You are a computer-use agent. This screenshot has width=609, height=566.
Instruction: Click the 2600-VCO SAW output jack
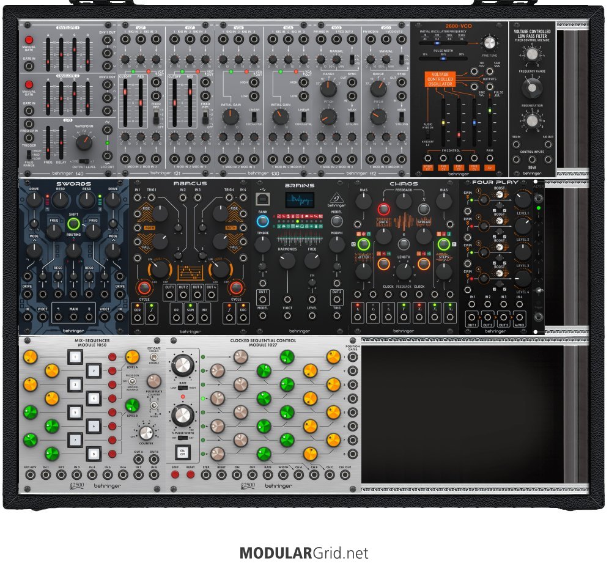coord(490,72)
